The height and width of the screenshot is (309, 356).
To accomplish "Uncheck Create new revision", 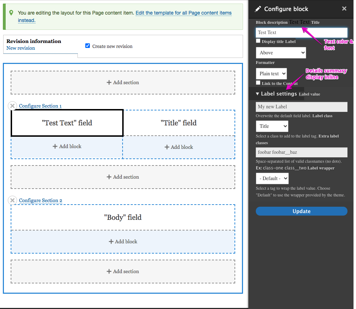I will pyautogui.click(x=87, y=45).
